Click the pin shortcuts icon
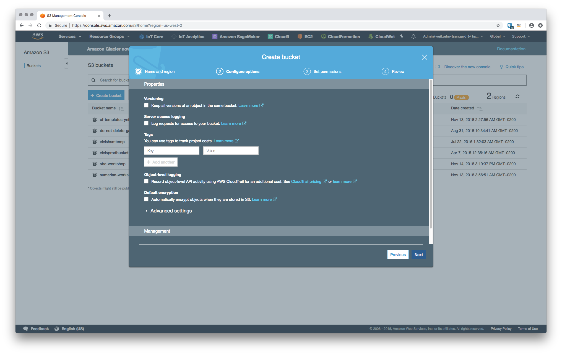This screenshot has width=562, height=355. pyautogui.click(x=402, y=36)
